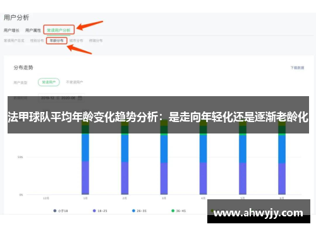Select the 常读用户分析 tab
The height and width of the screenshot is (229, 316).
pos(59,30)
